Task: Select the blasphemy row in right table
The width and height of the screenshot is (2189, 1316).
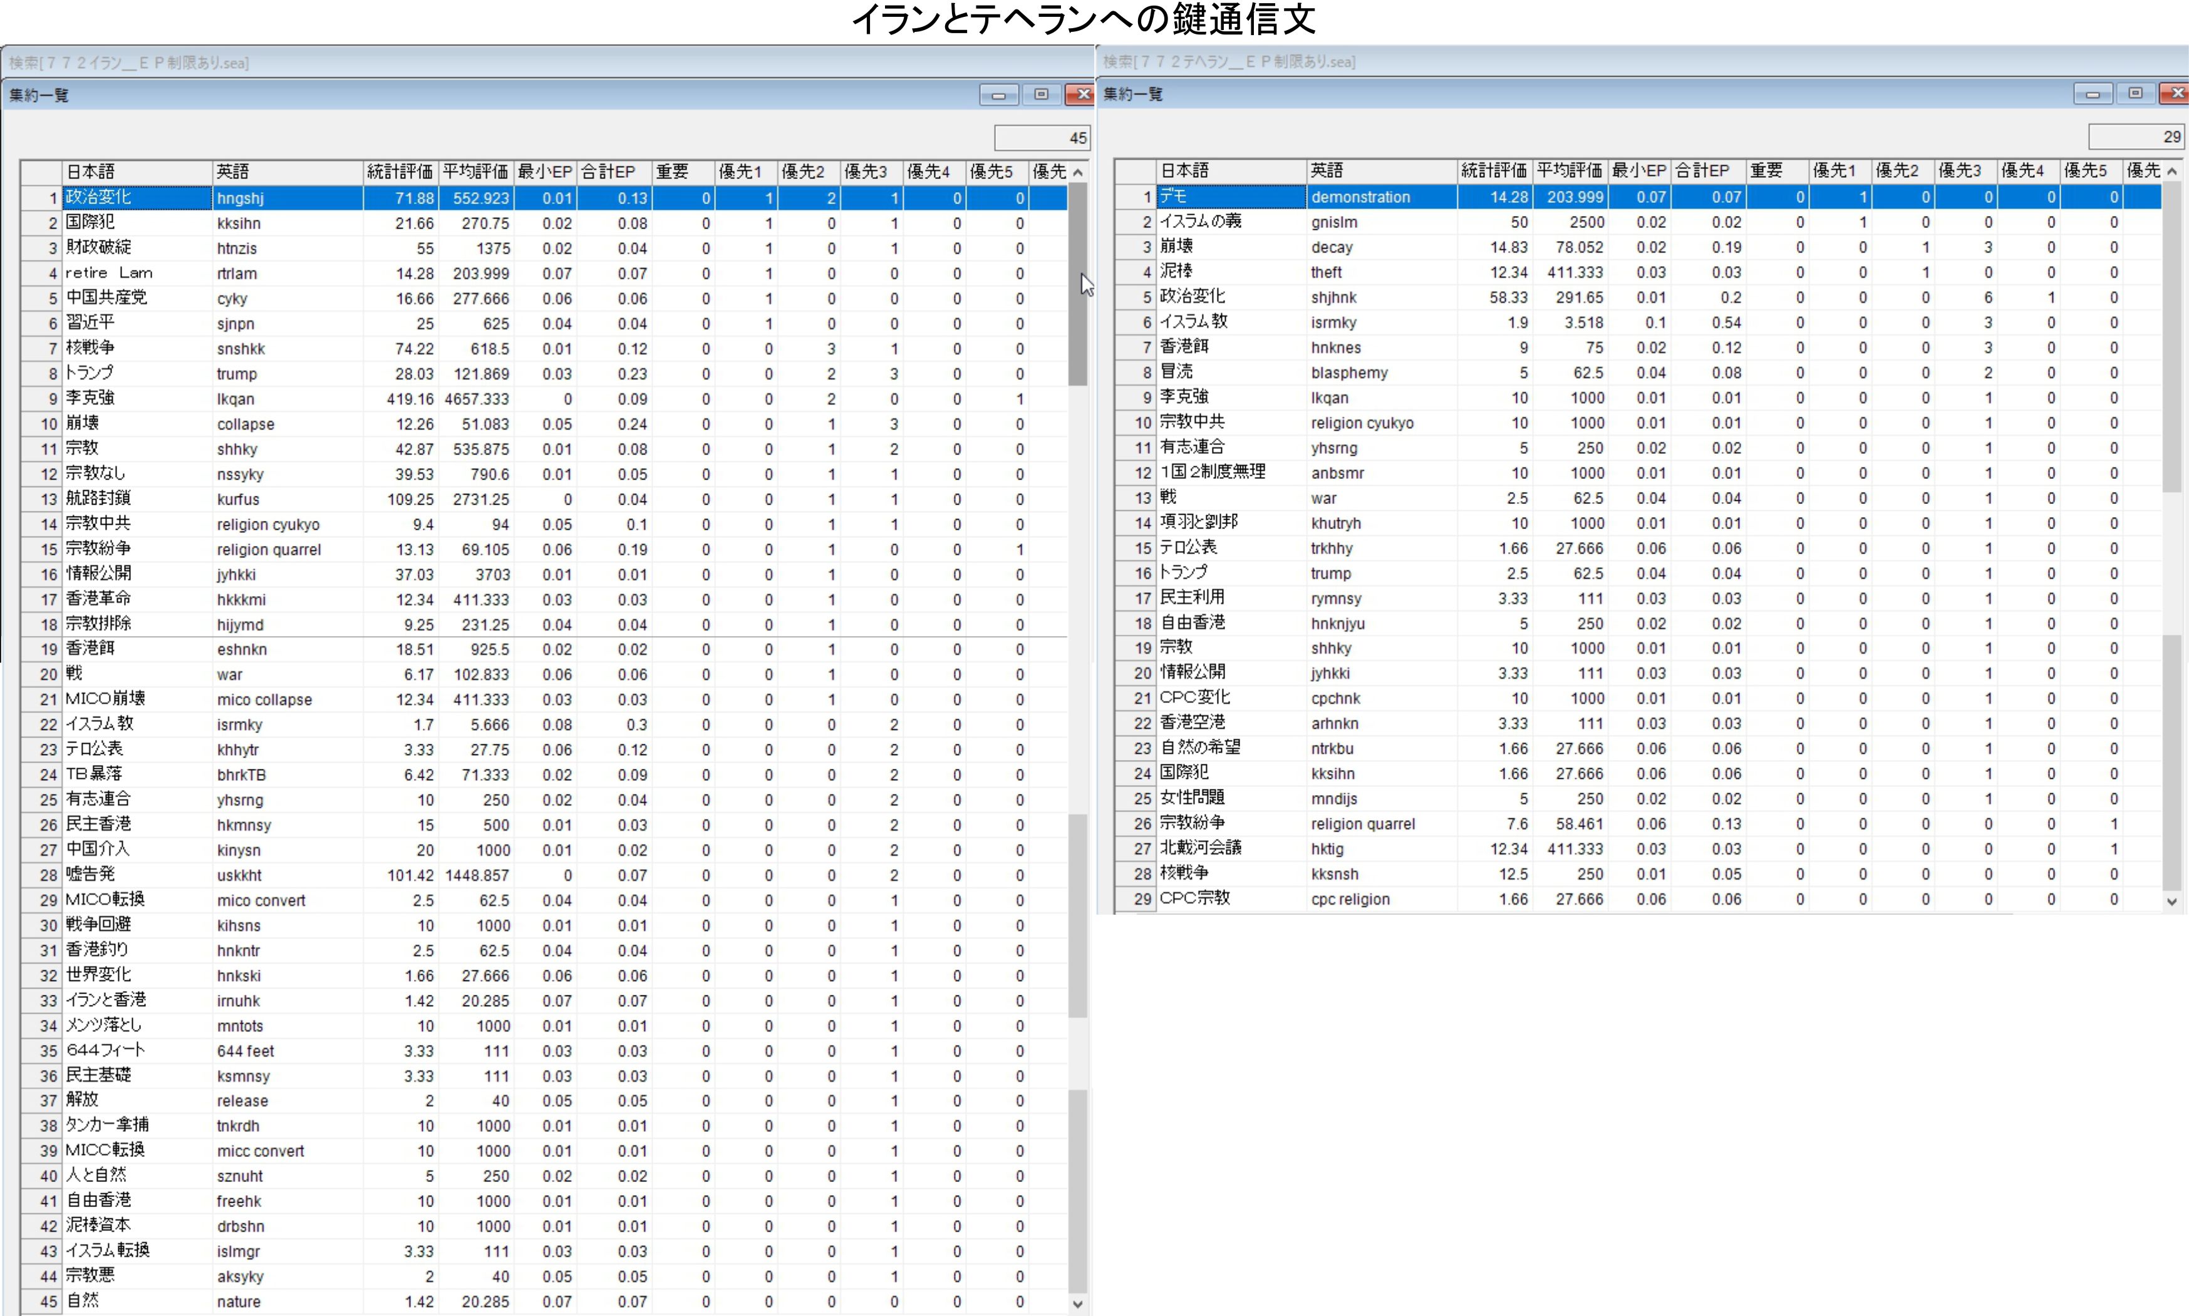Action: point(1348,373)
